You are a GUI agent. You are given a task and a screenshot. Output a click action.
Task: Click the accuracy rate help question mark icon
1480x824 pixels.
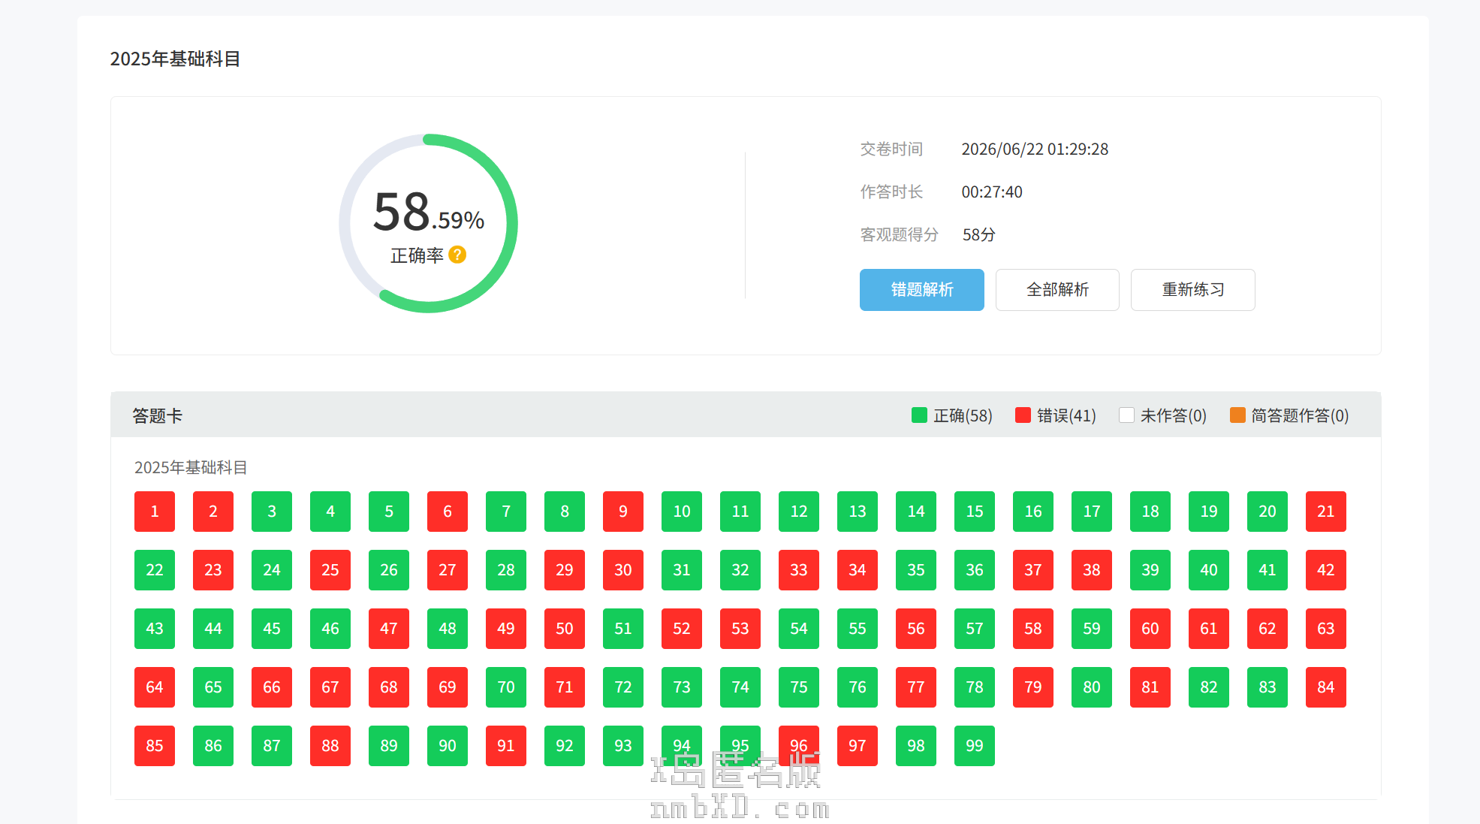point(457,255)
